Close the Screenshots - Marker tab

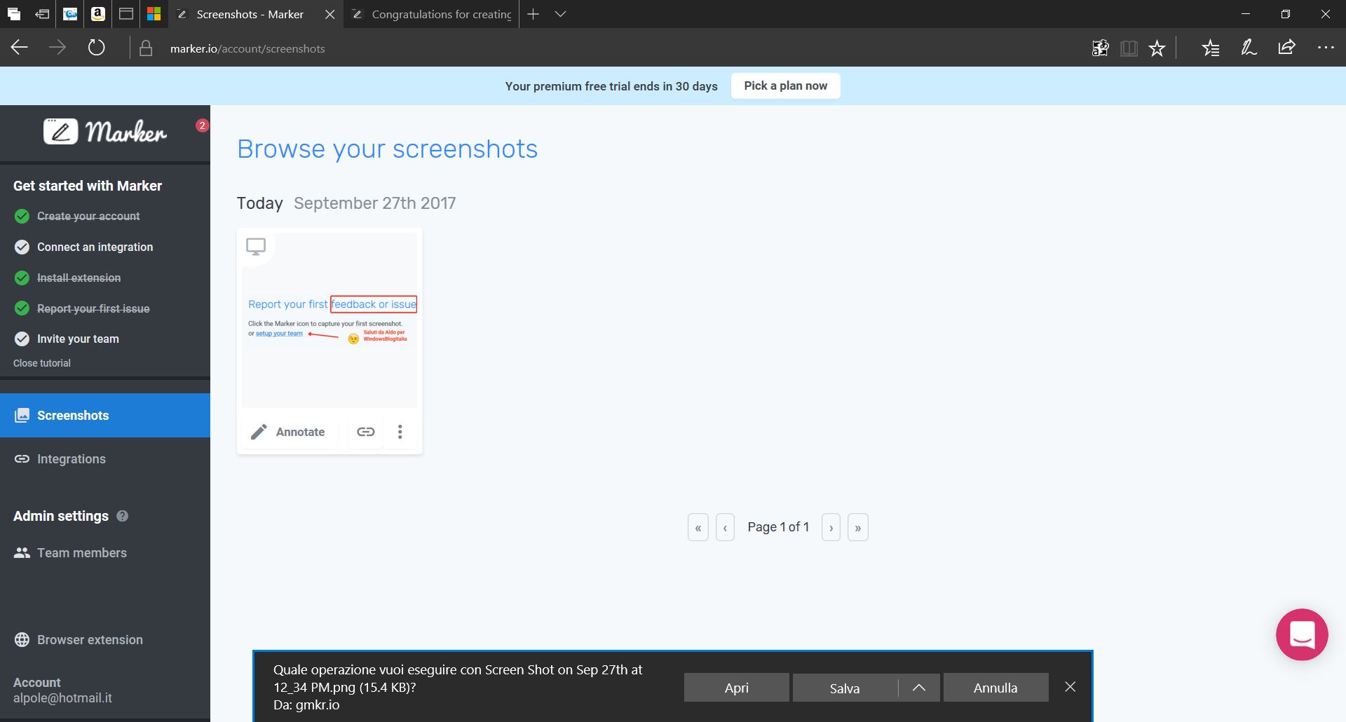[329, 14]
